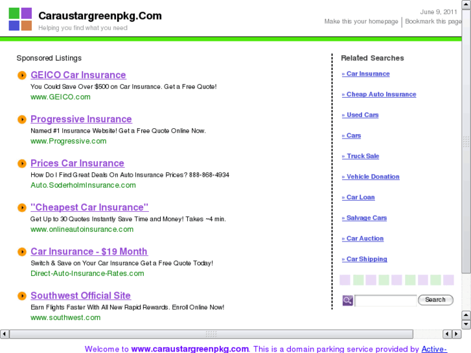This screenshot has width=471, height=353.
Task: Open the Prices Car Insurance listing
Action: [77, 163]
